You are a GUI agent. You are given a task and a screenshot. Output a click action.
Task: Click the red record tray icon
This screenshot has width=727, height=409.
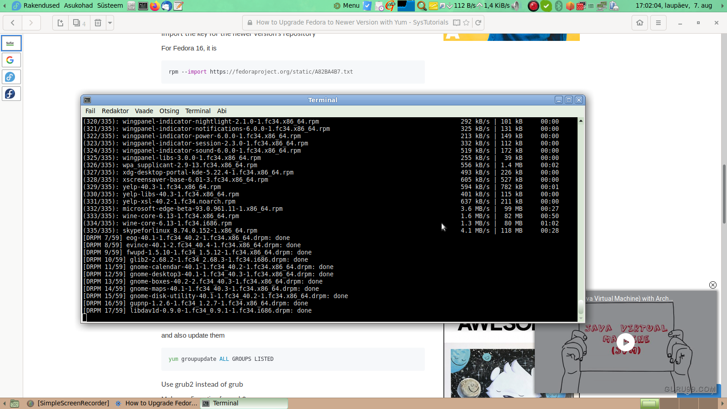(x=533, y=6)
